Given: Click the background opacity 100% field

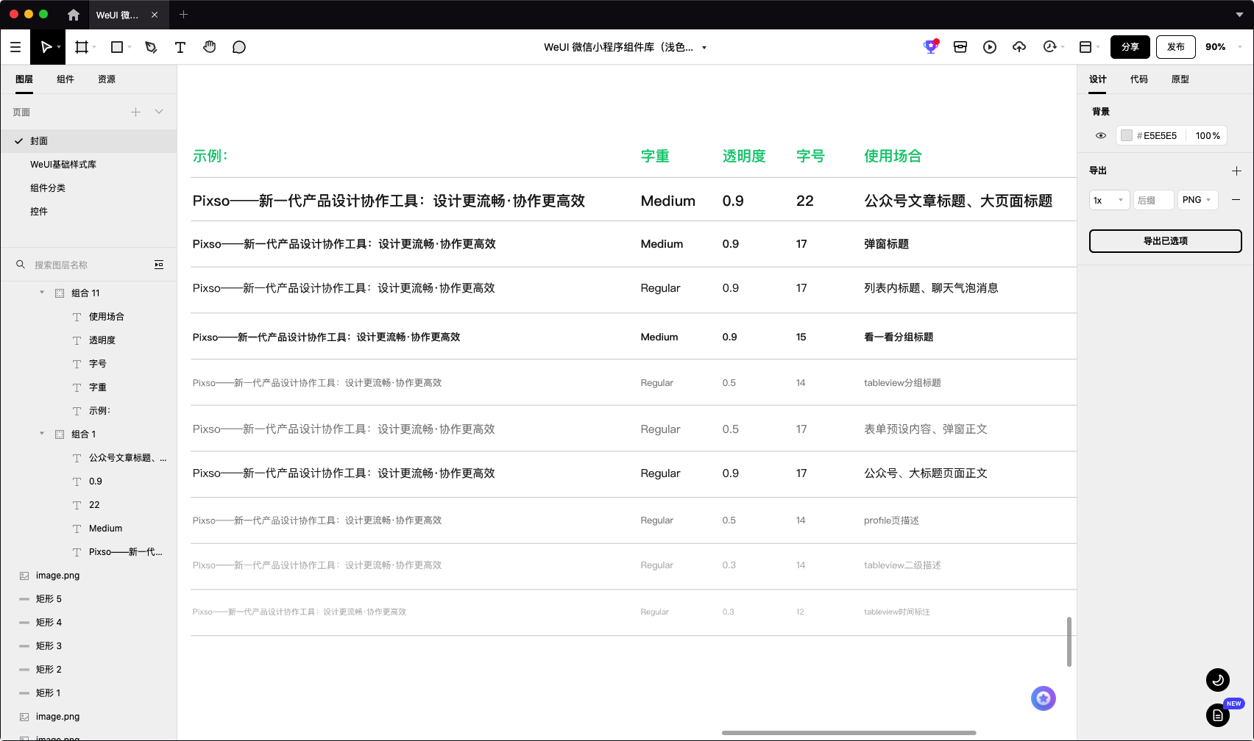Looking at the screenshot, I should point(1208,136).
